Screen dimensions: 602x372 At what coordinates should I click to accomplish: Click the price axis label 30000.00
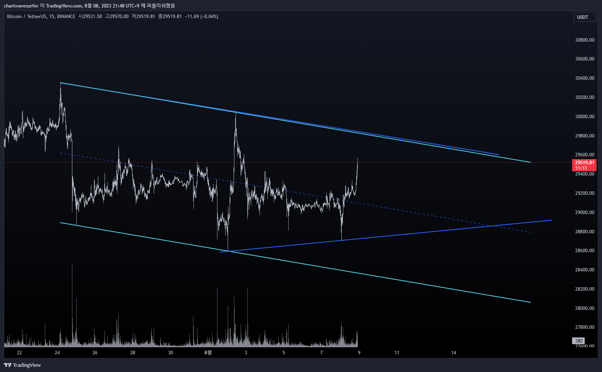(x=585, y=117)
